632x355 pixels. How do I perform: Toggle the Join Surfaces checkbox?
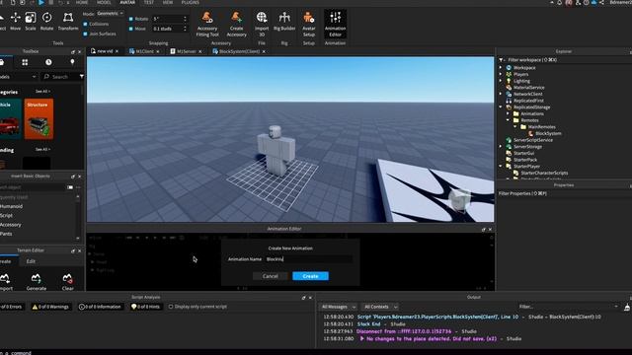click(x=85, y=34)
